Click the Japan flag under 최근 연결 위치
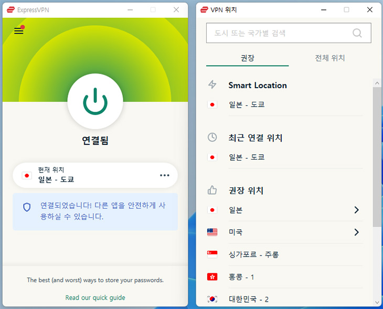 212,157
